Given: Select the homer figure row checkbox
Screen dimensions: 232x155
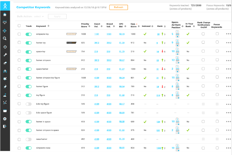Looking at the screenshot, I should [19, 86].
